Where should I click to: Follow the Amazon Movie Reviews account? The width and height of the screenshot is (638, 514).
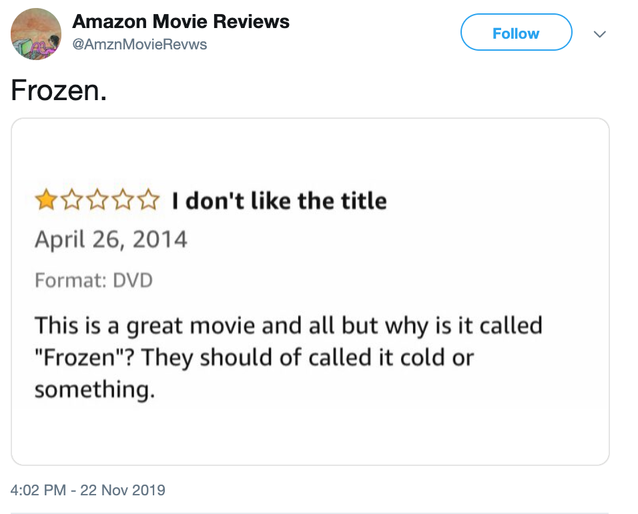click(x=516, y=32)
